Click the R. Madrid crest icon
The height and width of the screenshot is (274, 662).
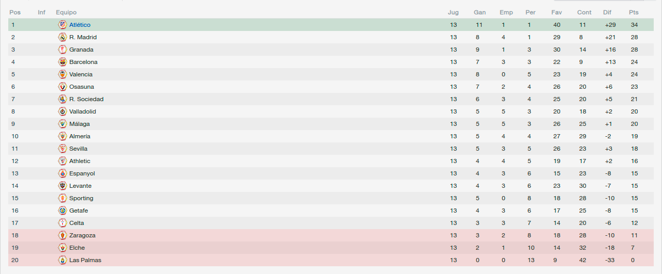click(62, 37)
